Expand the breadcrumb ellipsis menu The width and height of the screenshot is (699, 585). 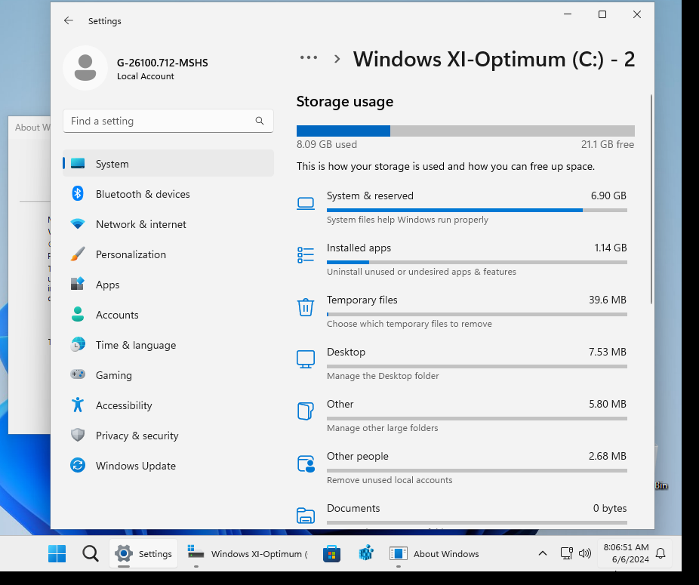(x=309, y=57)
